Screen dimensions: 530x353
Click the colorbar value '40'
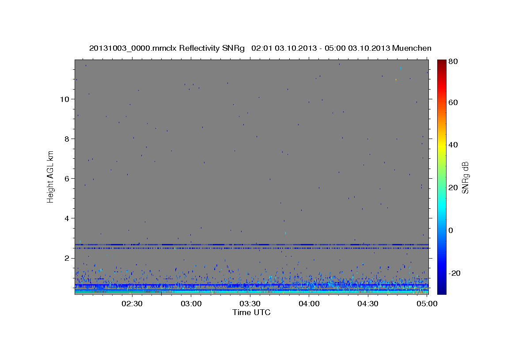(453, 145)
